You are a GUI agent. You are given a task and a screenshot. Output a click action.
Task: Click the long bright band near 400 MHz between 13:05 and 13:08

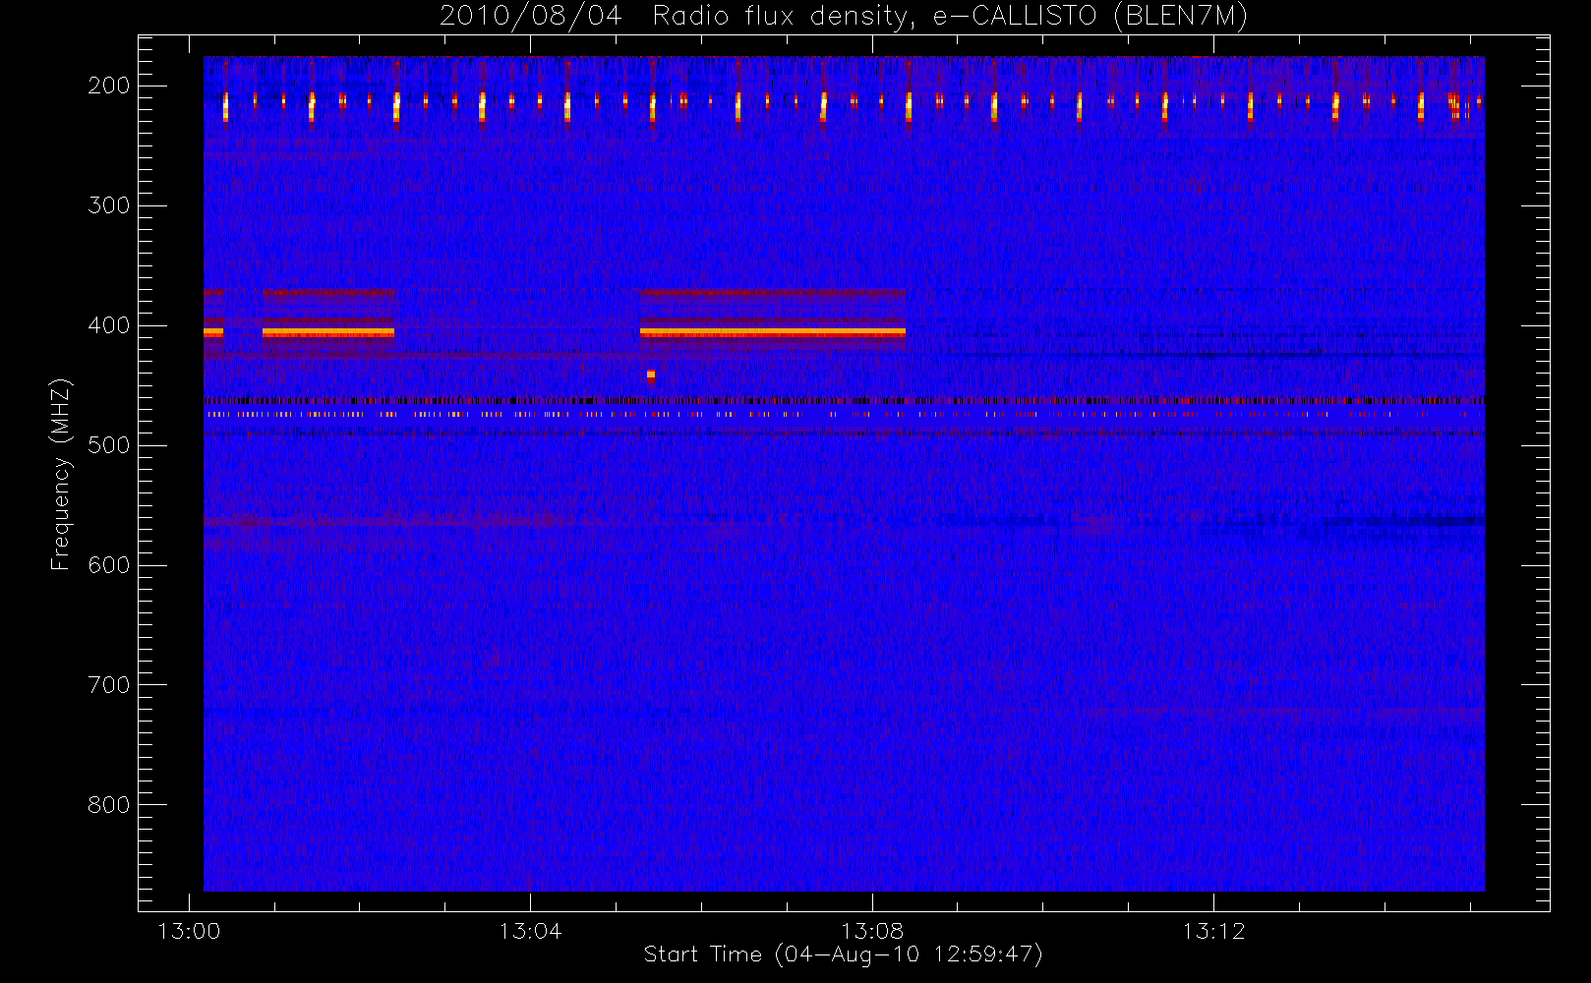773,333
